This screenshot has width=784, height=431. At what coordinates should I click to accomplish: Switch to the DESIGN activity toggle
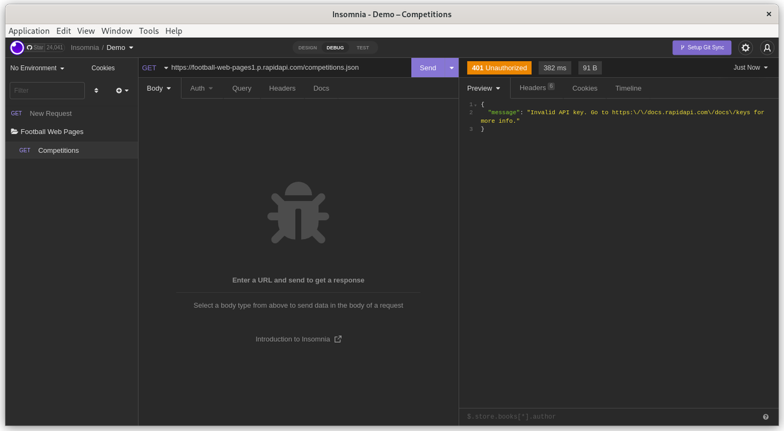(307, 48)
